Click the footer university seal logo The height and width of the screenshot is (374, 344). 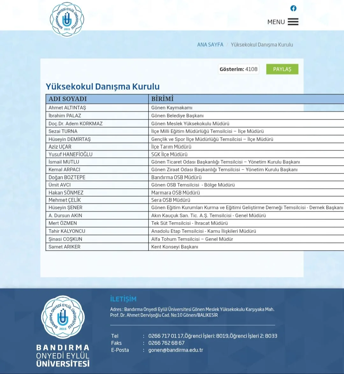point(63,317)
